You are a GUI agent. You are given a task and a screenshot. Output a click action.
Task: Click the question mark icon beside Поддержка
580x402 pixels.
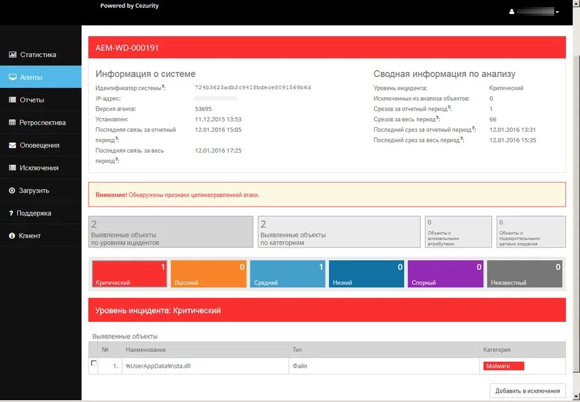11,213
